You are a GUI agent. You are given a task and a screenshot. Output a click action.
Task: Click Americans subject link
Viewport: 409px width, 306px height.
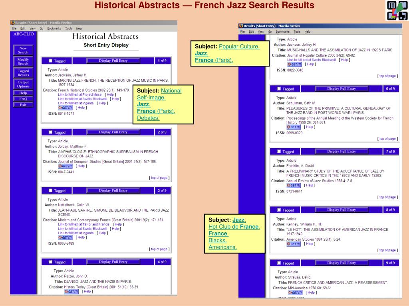[x=222, y=247]
